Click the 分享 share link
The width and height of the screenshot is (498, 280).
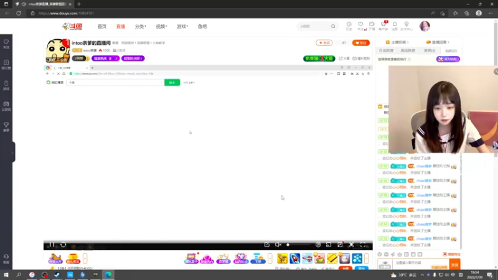click(x=344, y=58)
